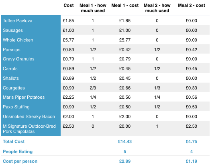Click the Meal 1 - how much used header

(93, 8)
